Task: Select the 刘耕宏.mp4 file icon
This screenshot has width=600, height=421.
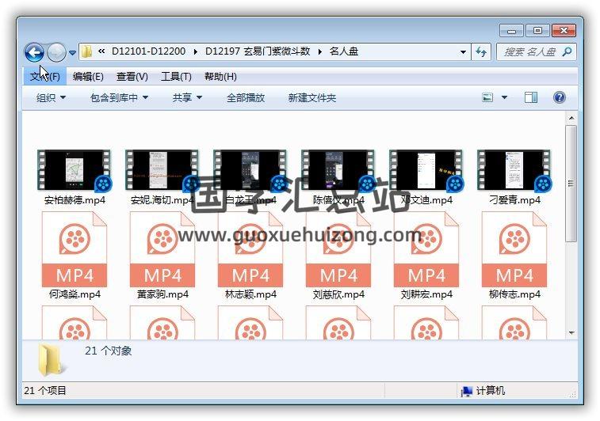Action: coord(426,249)
